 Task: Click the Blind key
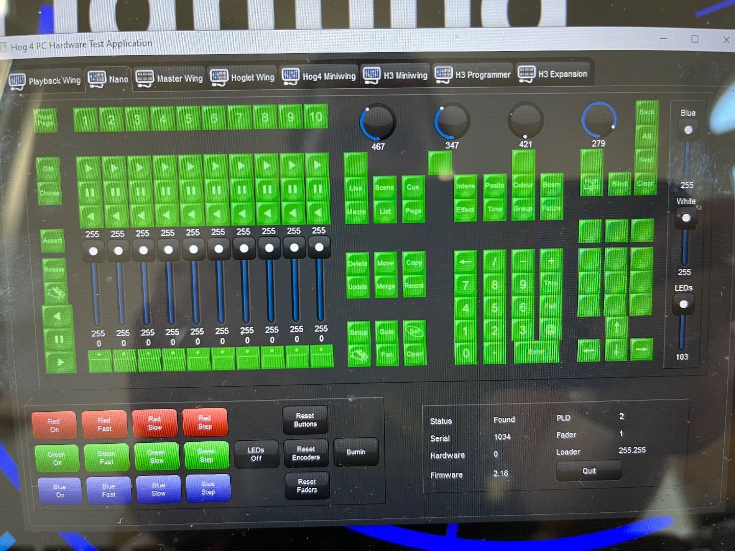pyautogui.click(x=620, y=184)
